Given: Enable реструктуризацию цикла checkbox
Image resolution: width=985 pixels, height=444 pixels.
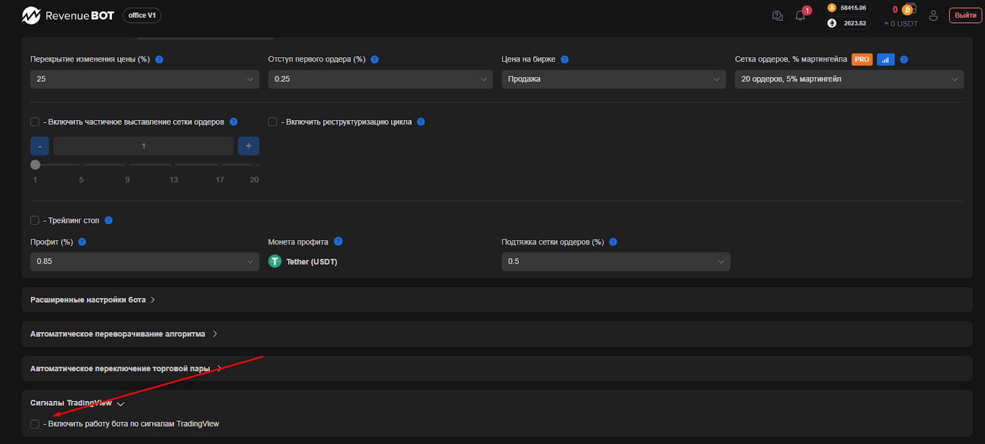Looking at the screenshot, I should 273,122.
